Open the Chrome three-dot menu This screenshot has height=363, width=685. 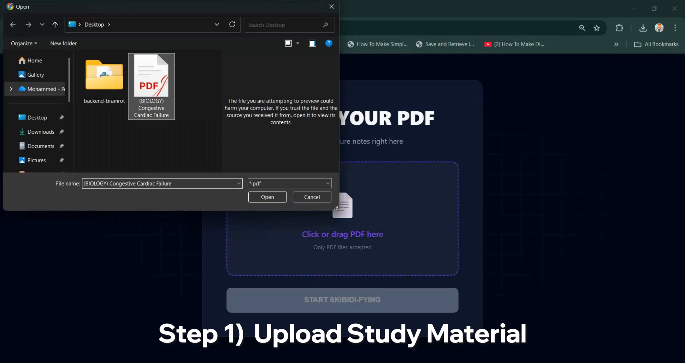click(675, 28)
